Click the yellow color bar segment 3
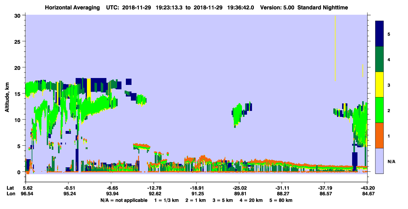 tap(379, 84)
